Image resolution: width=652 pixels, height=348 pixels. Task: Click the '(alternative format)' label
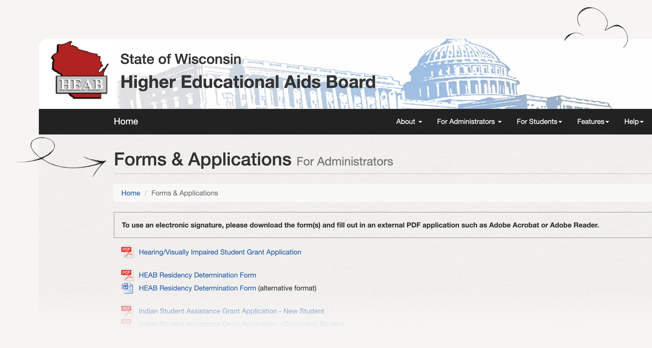pyautogui.click(x=287, y=288)
